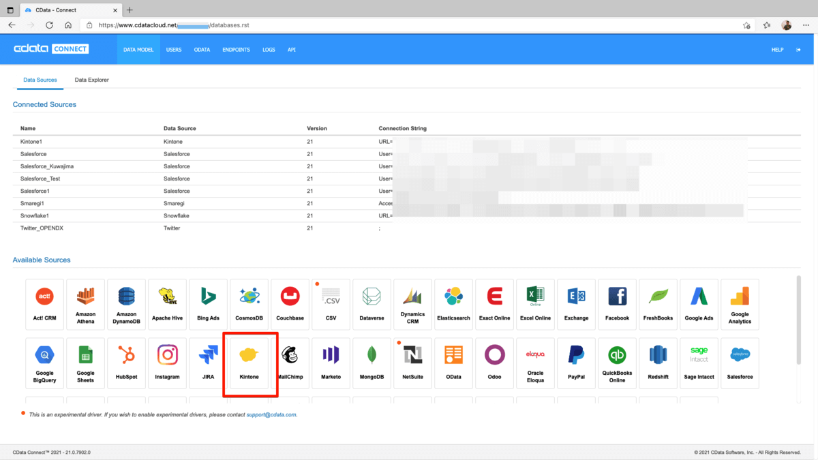Select the Odoo connector
This screenshot has height=460, width=818.
495,363
